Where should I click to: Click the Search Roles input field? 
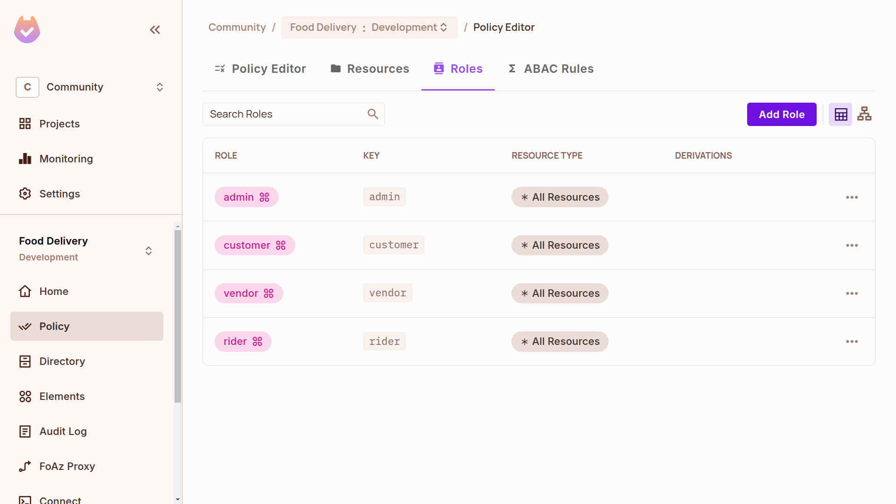click(285, 114)
